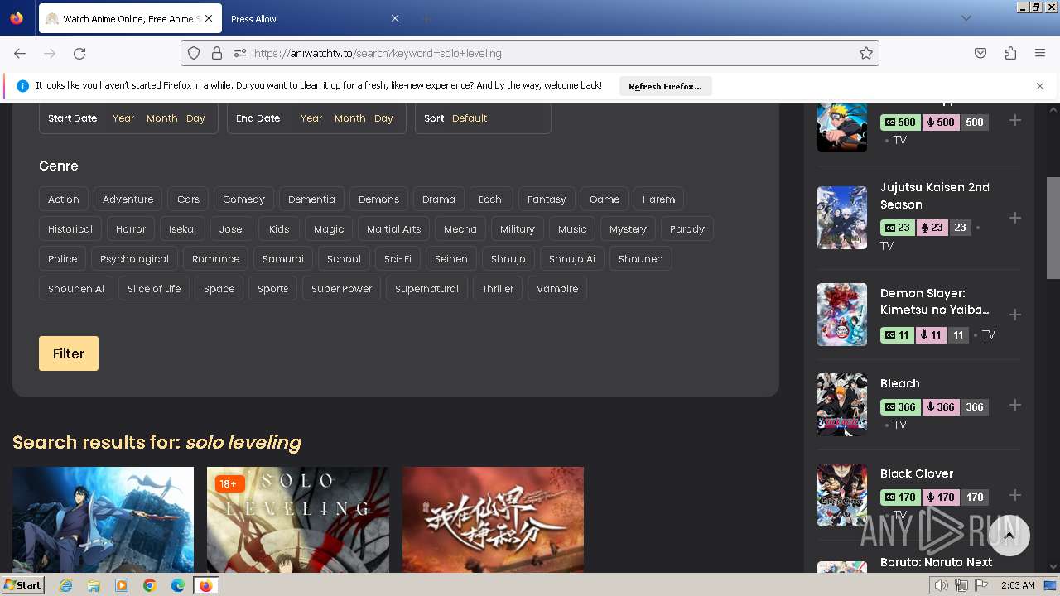Launch Internet Explorer from taskbar
The width and height of the screenshot is (1060, 596).
(x=65, y=585)
